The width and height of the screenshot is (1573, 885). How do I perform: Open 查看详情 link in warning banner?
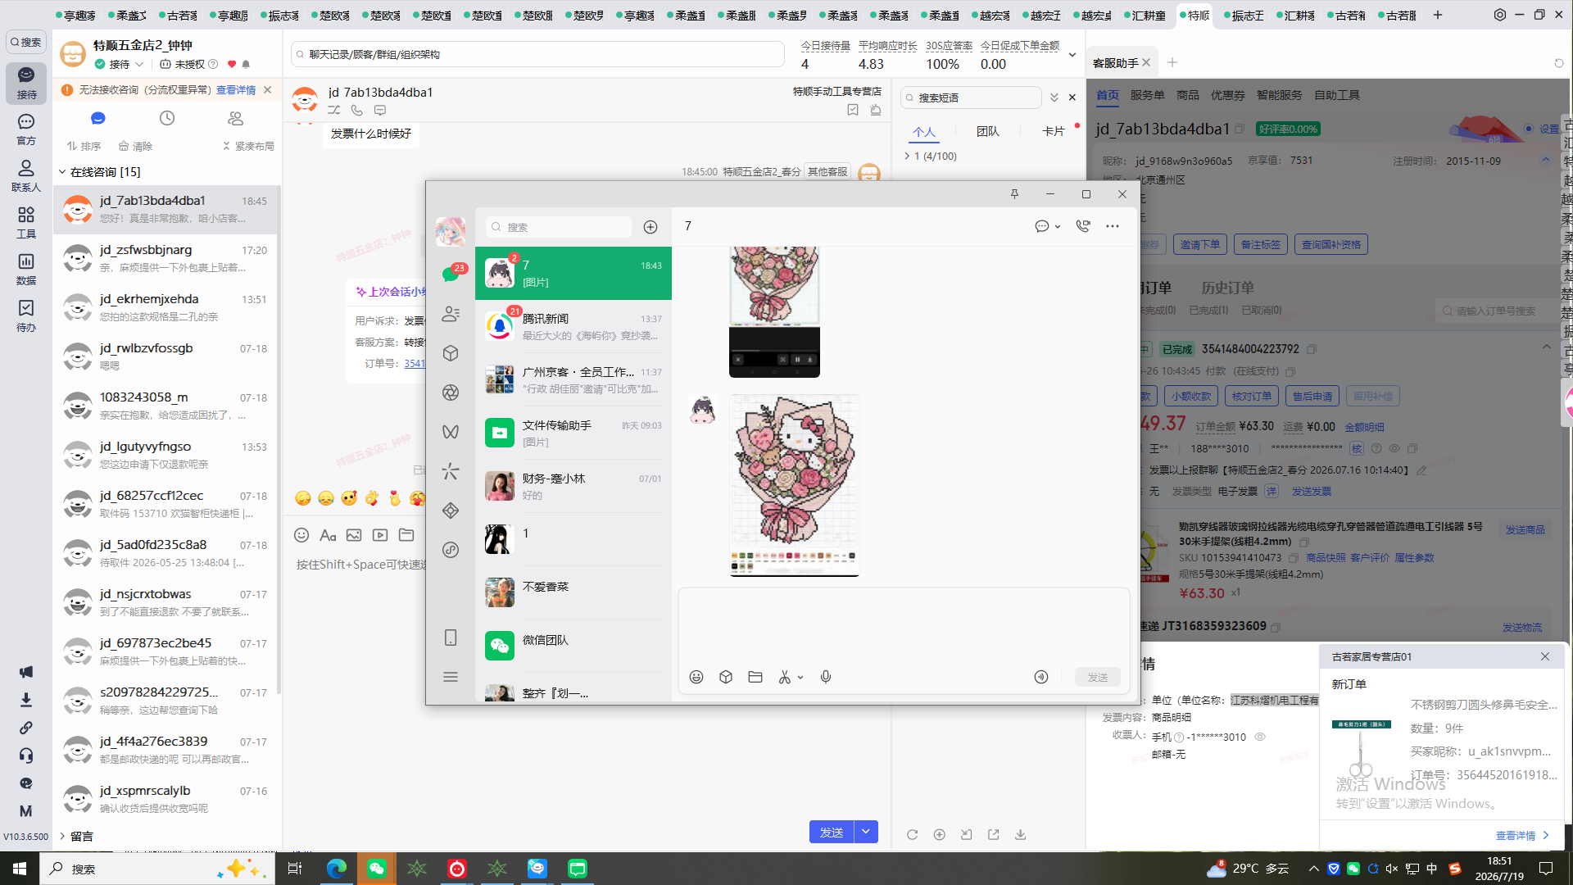(x=236, y=90)
